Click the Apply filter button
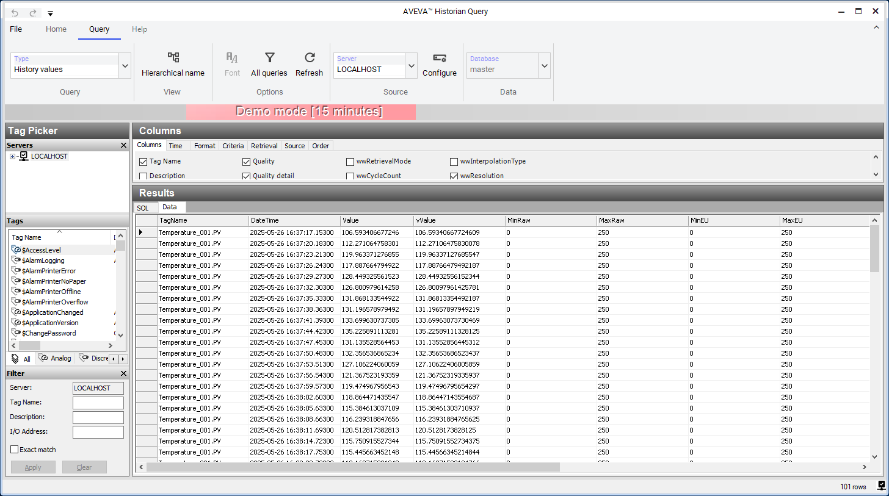The height and width of the screenshot is (496, 889). point(33,467)
